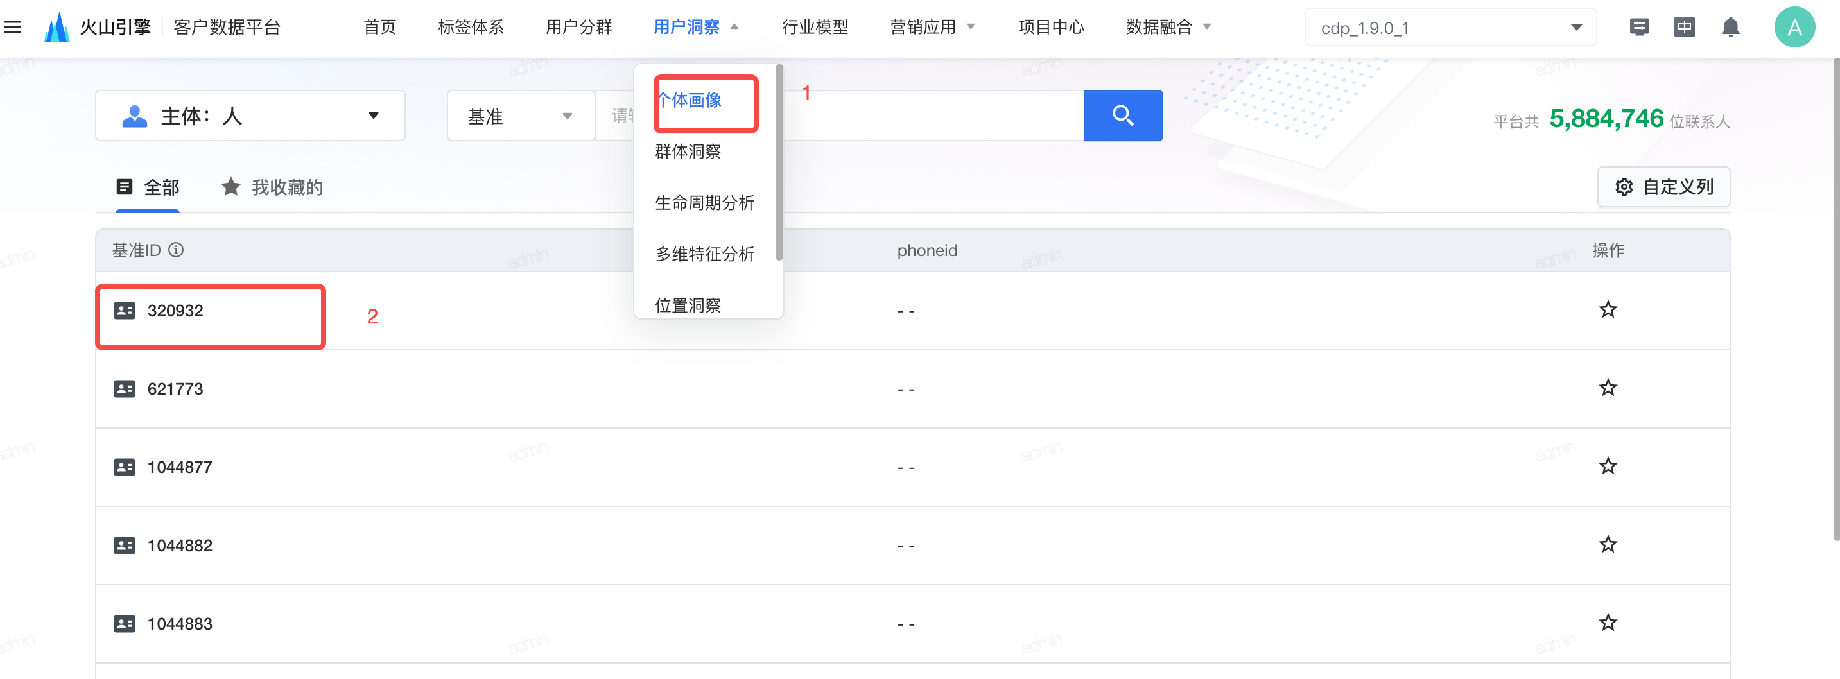Open the 基准 search type dropdown
This screenshot has height=679, width=1840.
(520, 116)
